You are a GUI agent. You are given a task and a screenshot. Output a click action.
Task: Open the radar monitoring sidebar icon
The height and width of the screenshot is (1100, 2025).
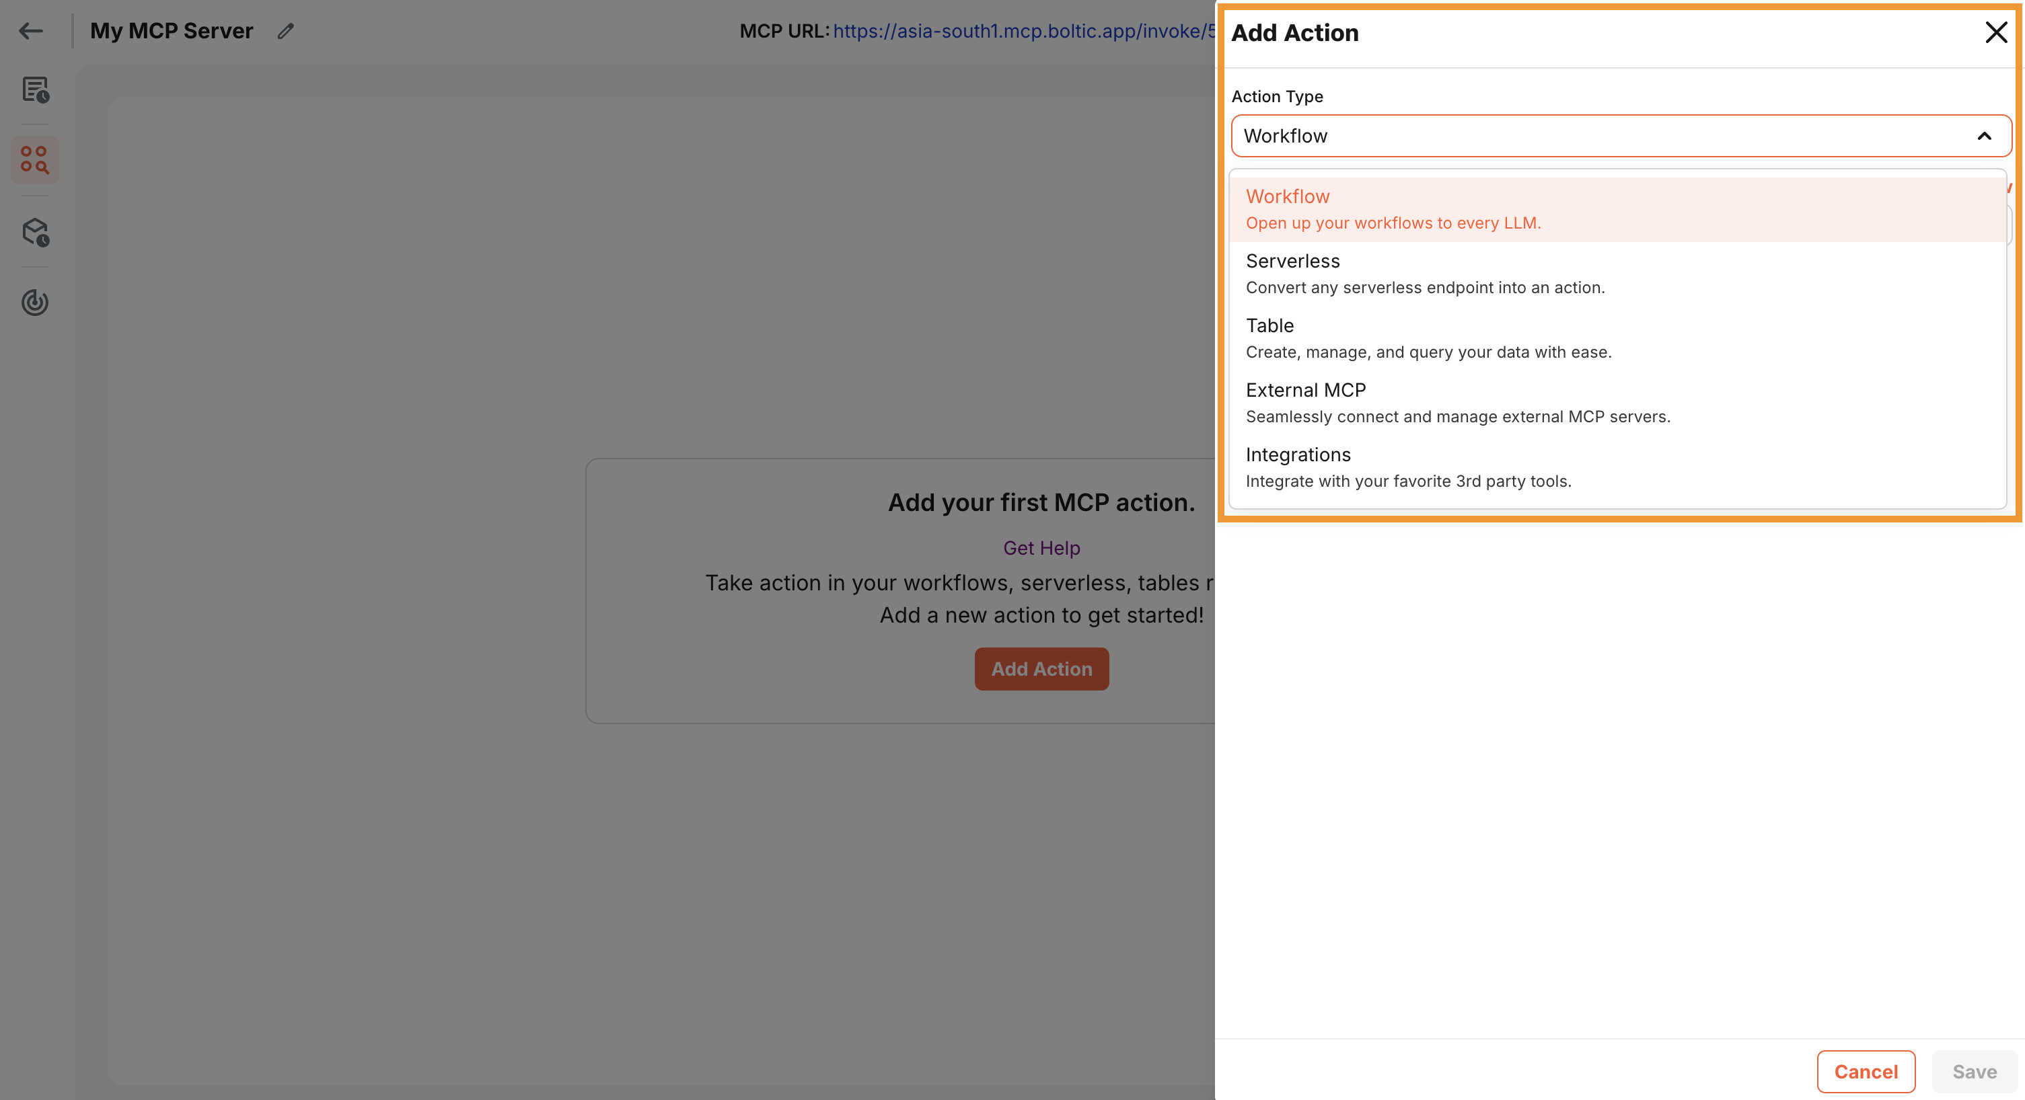point(34,302)
